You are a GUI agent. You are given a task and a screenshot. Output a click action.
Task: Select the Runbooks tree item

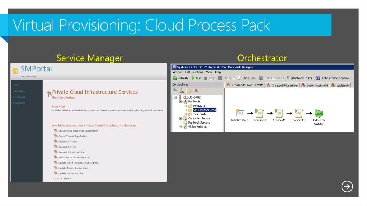pyautogui.click(x=194, y=101)
